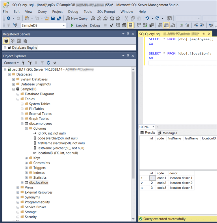217x223 pixels.
Task: Collapse the SampleDB database node
Action: [x=14, y=89]
